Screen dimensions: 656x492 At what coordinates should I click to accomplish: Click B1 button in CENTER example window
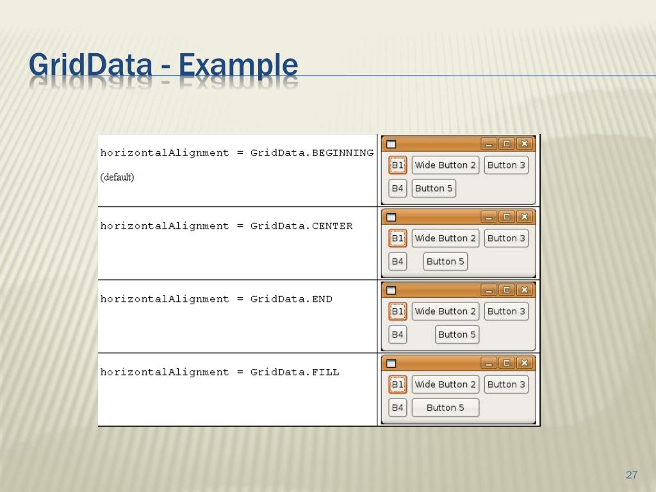pos(397,238)
